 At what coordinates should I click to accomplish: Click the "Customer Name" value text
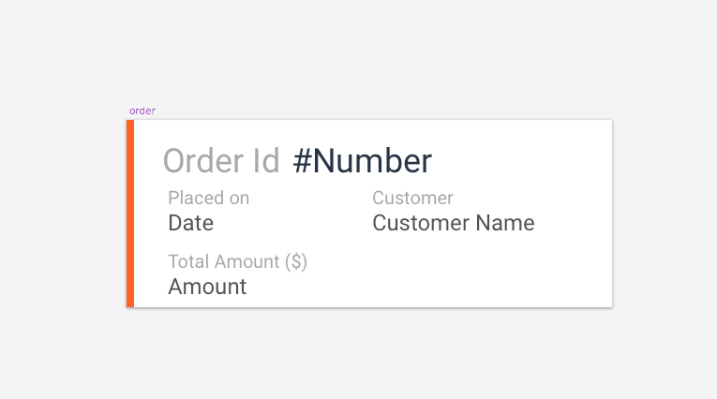coord(453,223)
